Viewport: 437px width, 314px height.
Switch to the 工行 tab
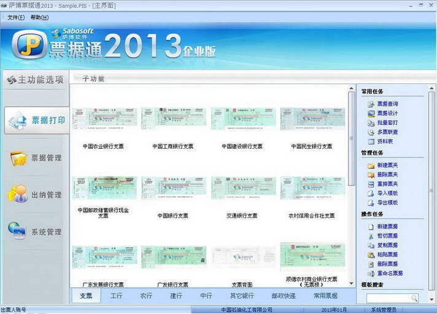coord(116,296)
